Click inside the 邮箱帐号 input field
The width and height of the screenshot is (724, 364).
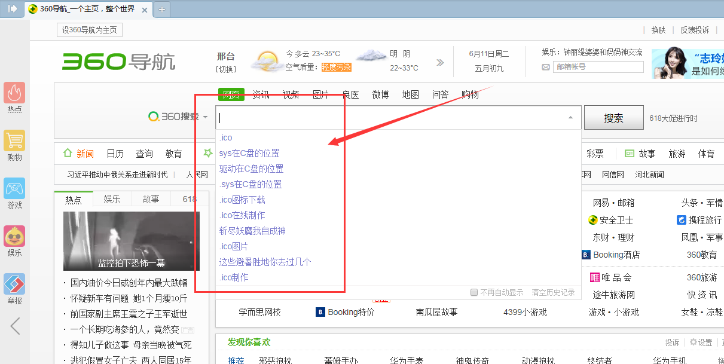pos(598,67)
